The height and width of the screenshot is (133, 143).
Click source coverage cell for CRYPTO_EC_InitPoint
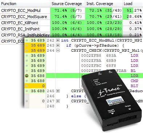point(68,29)
